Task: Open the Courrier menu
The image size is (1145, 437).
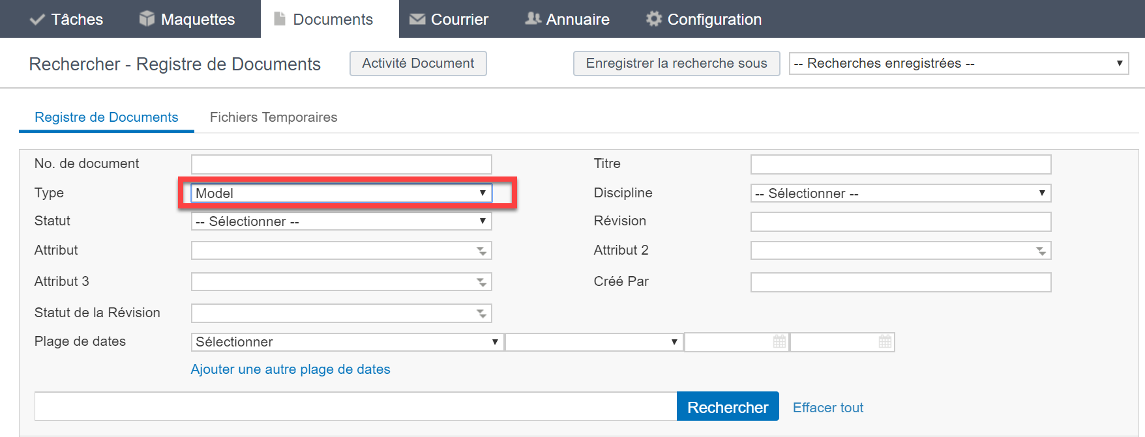Action: tap(449, 20)
